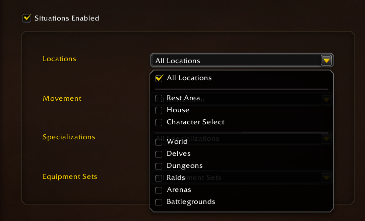Open the Equipment Sets dropdown arrow
The width and height of the screenshot is (365, 221).
(326, 177)
